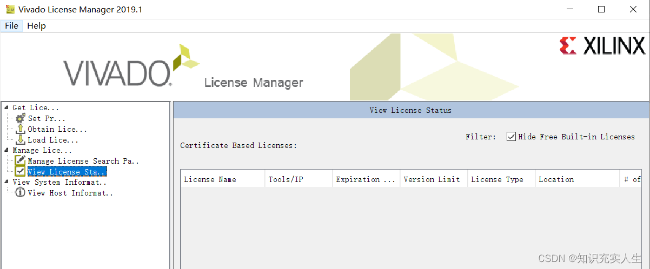
Task: Sort by License Name column header
Action: (x=223, y=179)
